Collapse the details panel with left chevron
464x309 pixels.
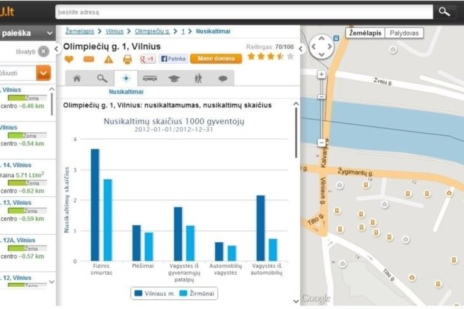(56, 49)
